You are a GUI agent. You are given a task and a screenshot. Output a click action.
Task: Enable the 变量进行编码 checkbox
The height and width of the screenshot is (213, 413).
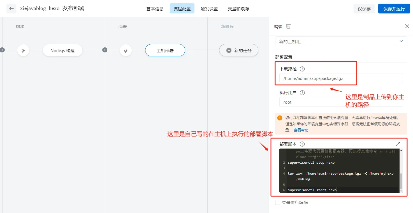[x=278, y=202]
